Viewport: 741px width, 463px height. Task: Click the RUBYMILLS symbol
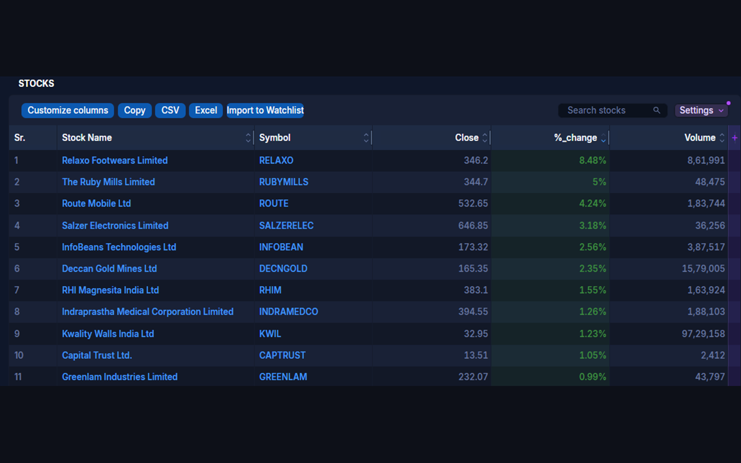(284, 182)
